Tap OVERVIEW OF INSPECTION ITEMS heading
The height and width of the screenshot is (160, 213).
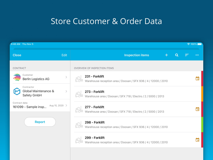[94, 68]
